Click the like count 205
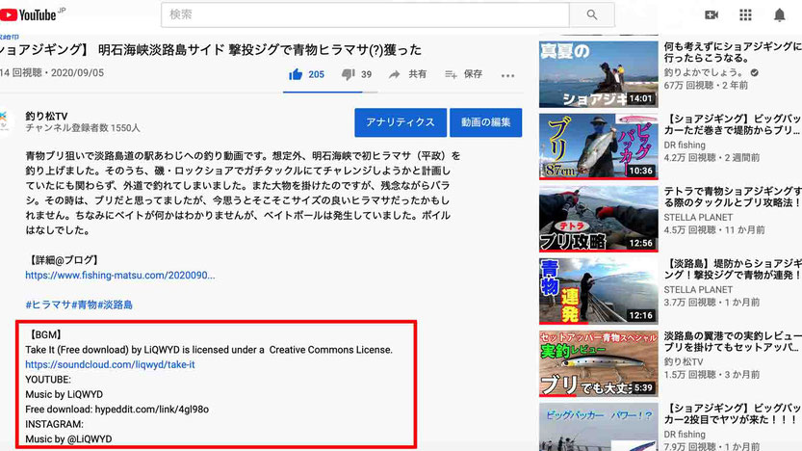The image size is (802, 451). (x=316, y=75)
